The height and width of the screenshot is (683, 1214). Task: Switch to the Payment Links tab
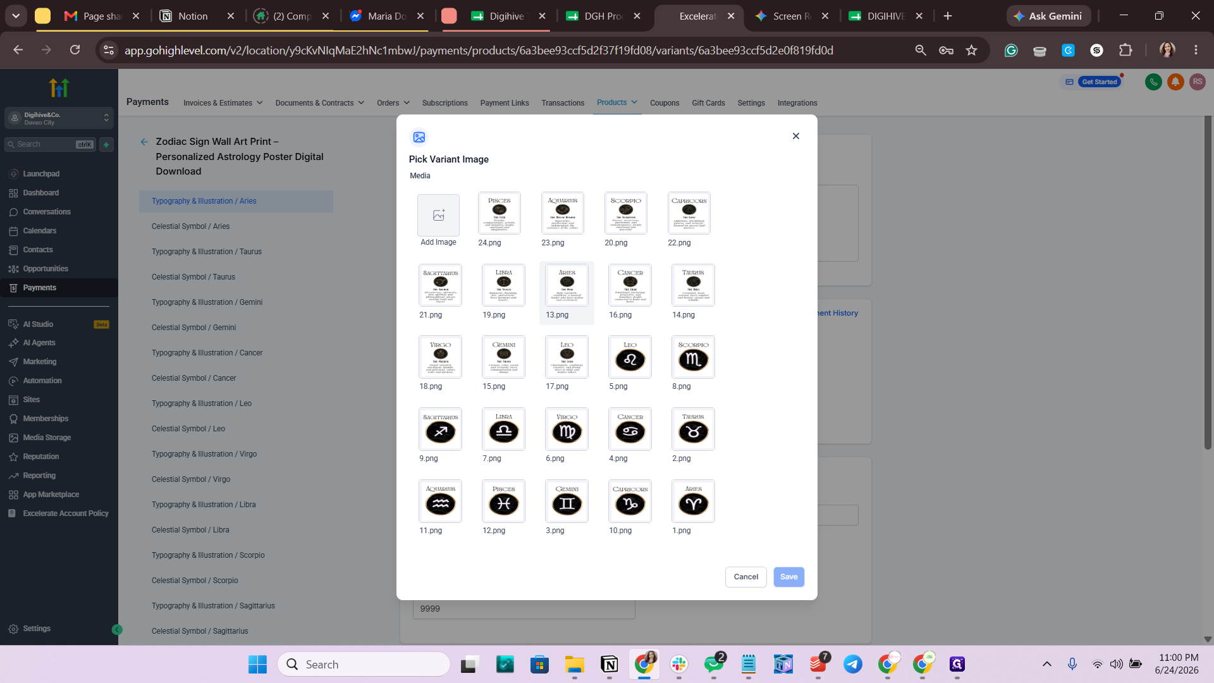(x=504, y=103)
